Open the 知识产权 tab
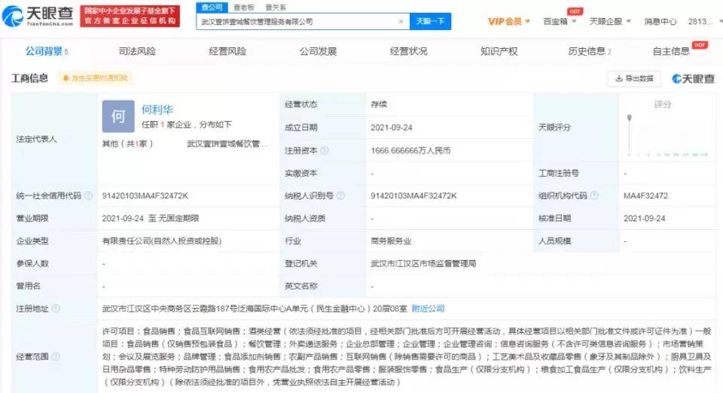This screenshot has width=723, height=393. (499, 51)
